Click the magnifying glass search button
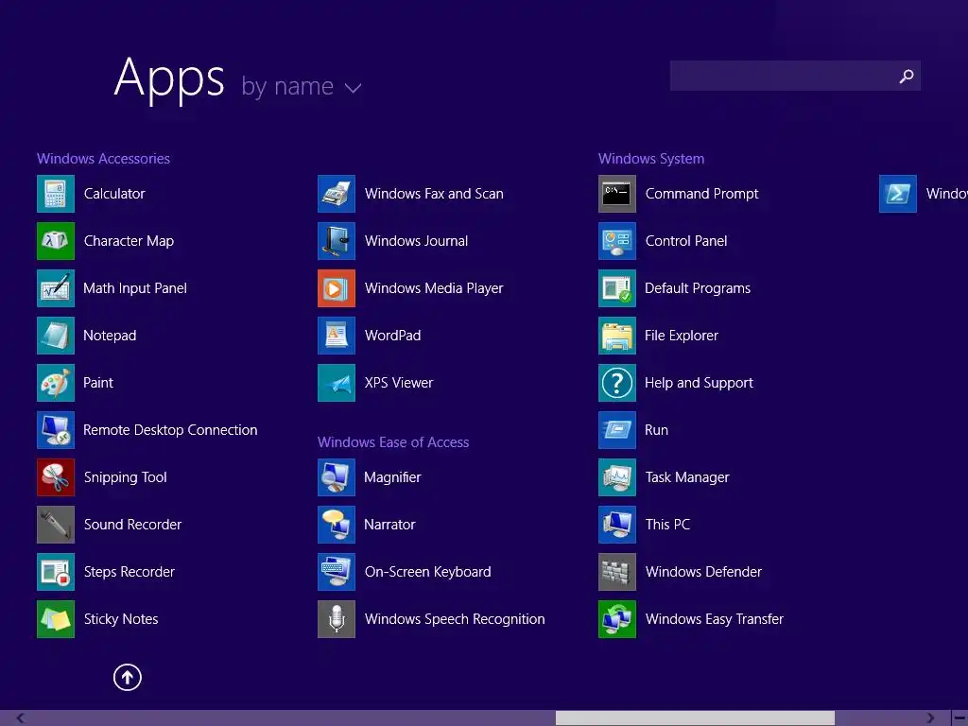Screen dimensions: 968x726 click(x=907, y=76)
